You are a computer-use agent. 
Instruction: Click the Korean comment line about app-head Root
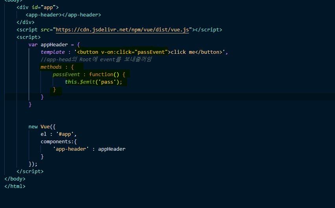[x=96, y=59]
